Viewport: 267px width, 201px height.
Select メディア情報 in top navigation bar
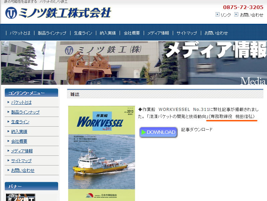coord(158,33)
